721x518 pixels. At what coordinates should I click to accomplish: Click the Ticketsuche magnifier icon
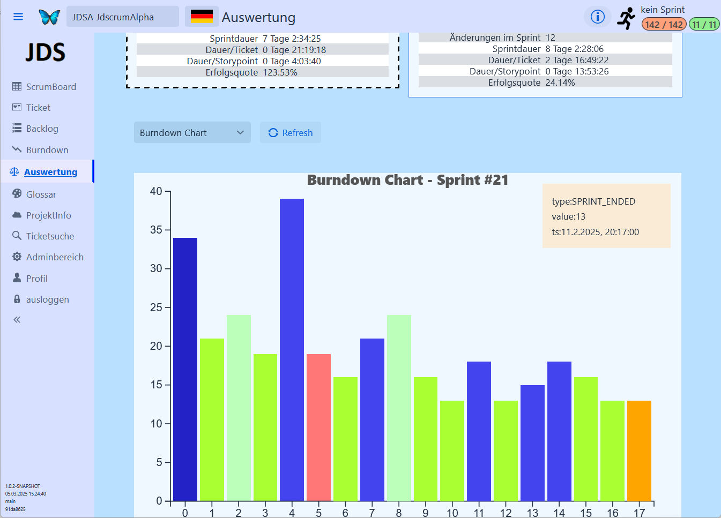[17, 236]
